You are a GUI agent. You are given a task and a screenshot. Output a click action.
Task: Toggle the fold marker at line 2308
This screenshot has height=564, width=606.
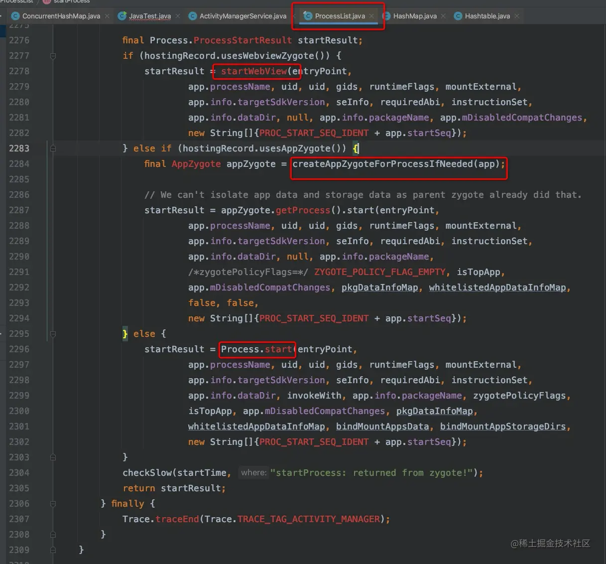coord(53,535)
